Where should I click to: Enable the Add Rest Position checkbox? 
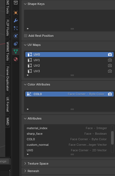pos(26,36)
